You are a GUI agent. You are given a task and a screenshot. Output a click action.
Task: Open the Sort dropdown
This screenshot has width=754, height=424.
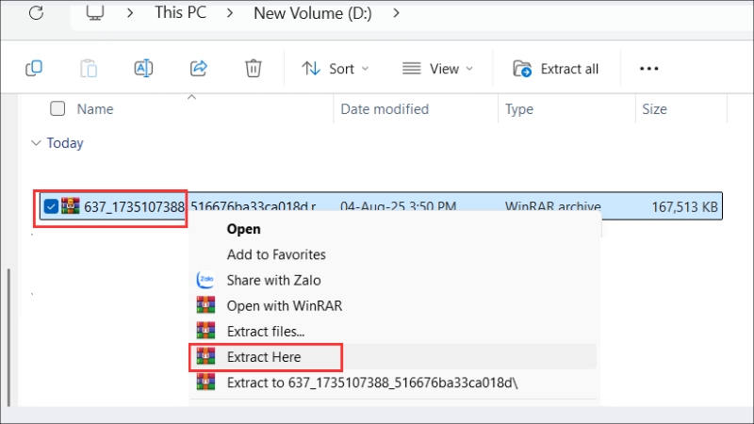point(335,69)
